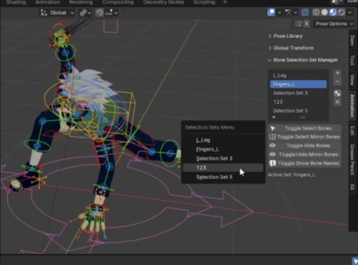Open the Item sidebar tab
This screenshot has width=358, height=265.
(x=353, y=40)
